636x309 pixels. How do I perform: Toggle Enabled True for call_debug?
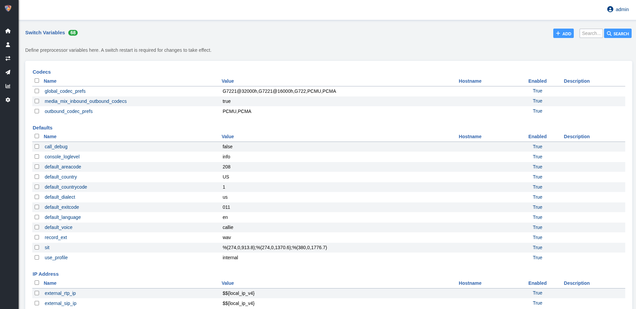click(x=537, y=147)
